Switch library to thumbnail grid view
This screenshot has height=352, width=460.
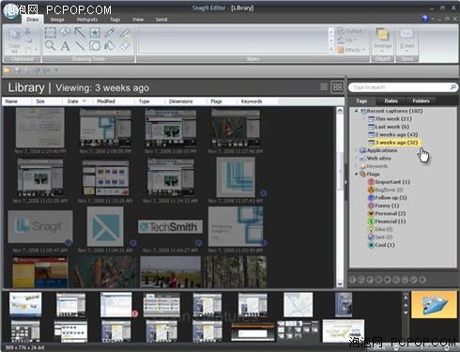[337, 86]
